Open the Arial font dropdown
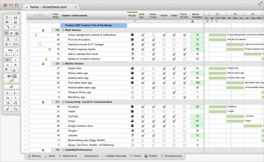264x162 pixels. 12,50
